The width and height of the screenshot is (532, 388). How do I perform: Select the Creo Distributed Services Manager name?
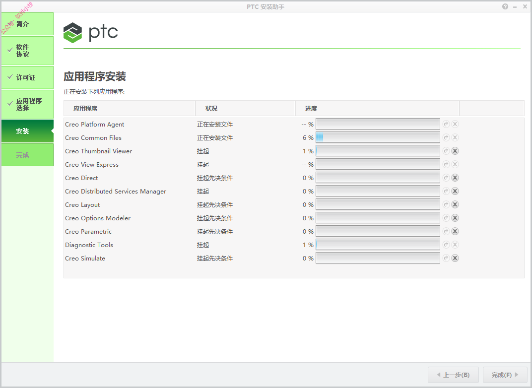coord(116,192)
